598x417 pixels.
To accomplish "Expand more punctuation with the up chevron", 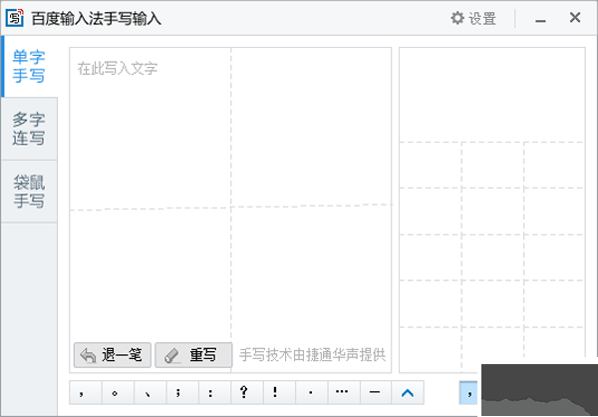I will click(408, 393).
